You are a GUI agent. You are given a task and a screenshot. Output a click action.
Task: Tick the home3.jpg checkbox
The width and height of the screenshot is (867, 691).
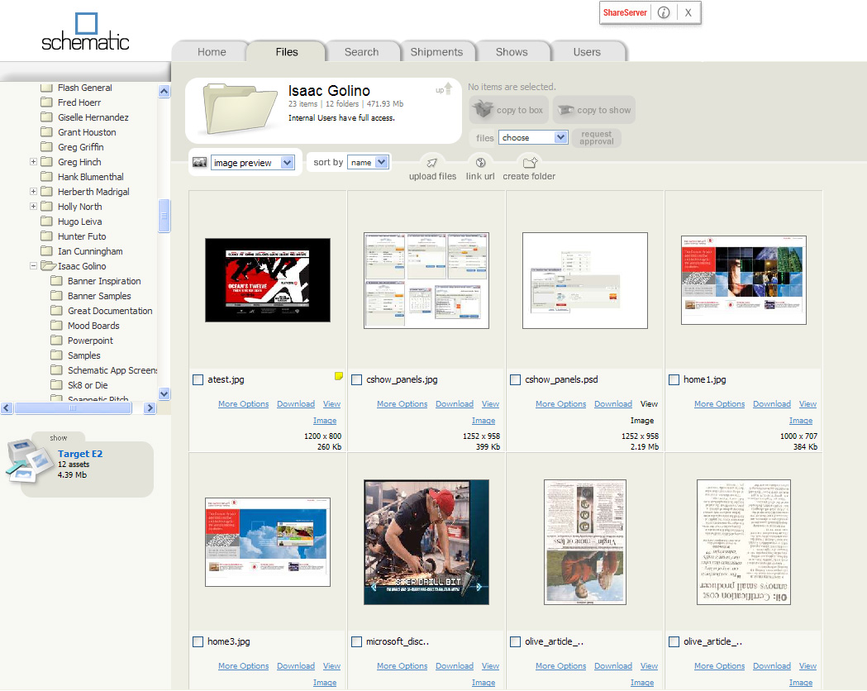click(x=198, y=642)
